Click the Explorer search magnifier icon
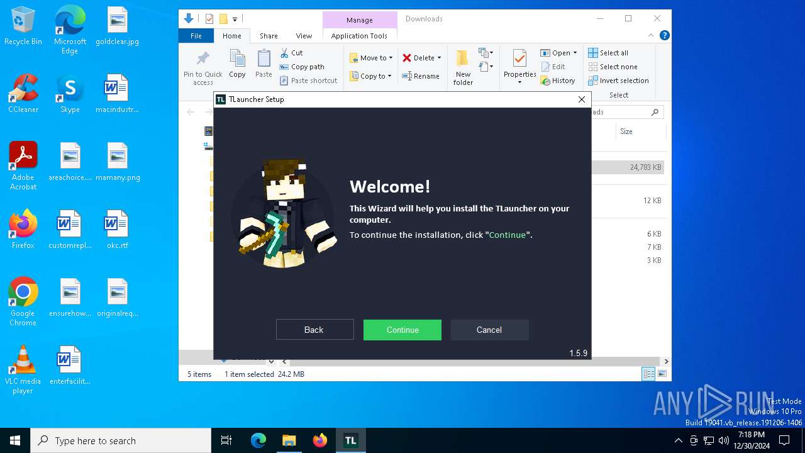 [x=655, y=112]
